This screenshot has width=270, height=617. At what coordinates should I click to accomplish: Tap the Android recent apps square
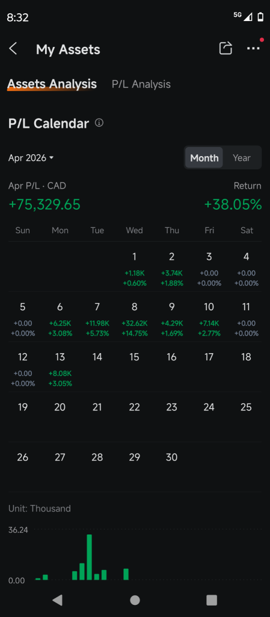tap(212, 600)
